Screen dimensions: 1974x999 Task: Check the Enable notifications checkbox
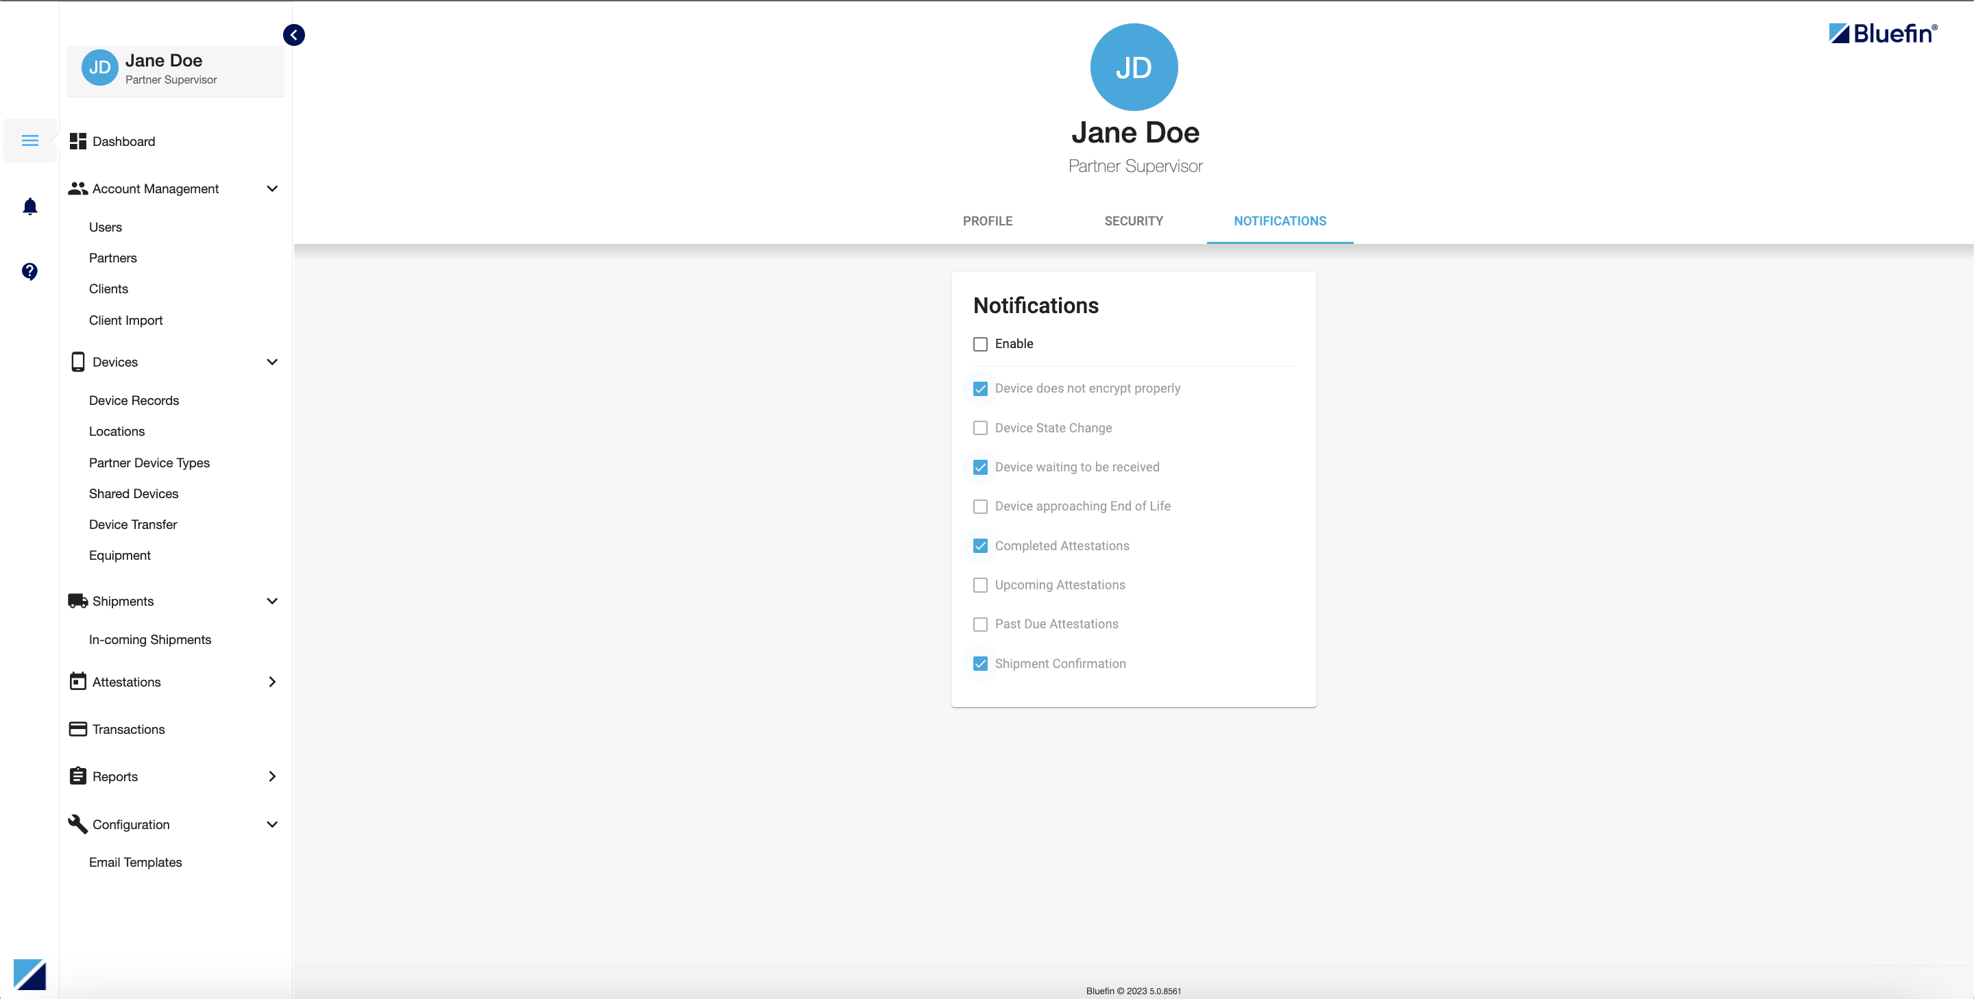click(x=980, y=344)
